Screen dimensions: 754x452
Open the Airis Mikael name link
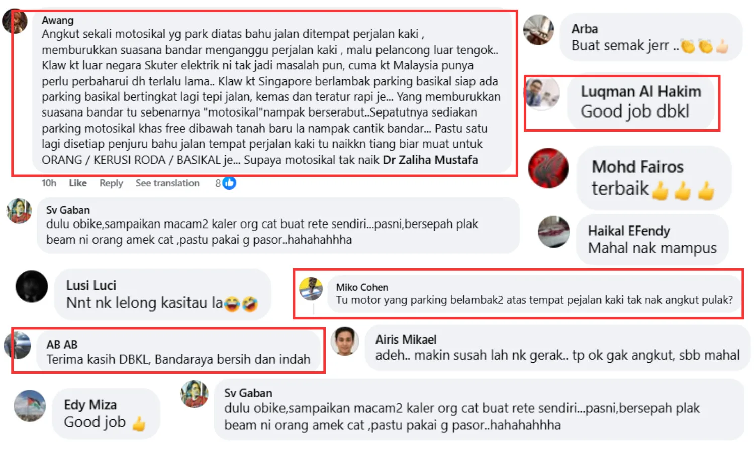(x=406, y=340)
